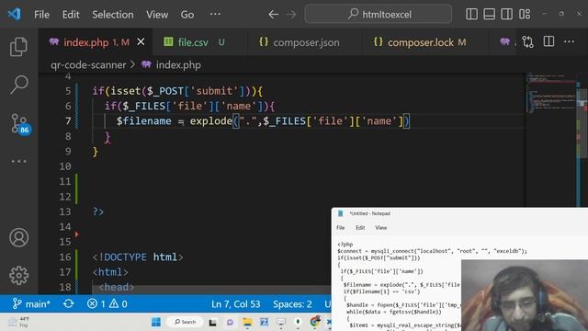Open the Windows Start menu

point(156,322)
